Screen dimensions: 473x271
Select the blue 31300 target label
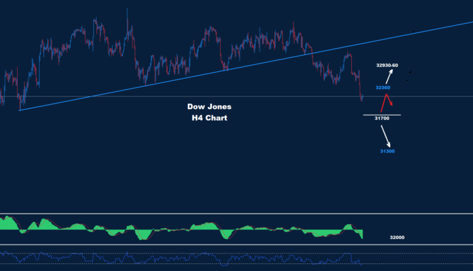pos(387,151)
